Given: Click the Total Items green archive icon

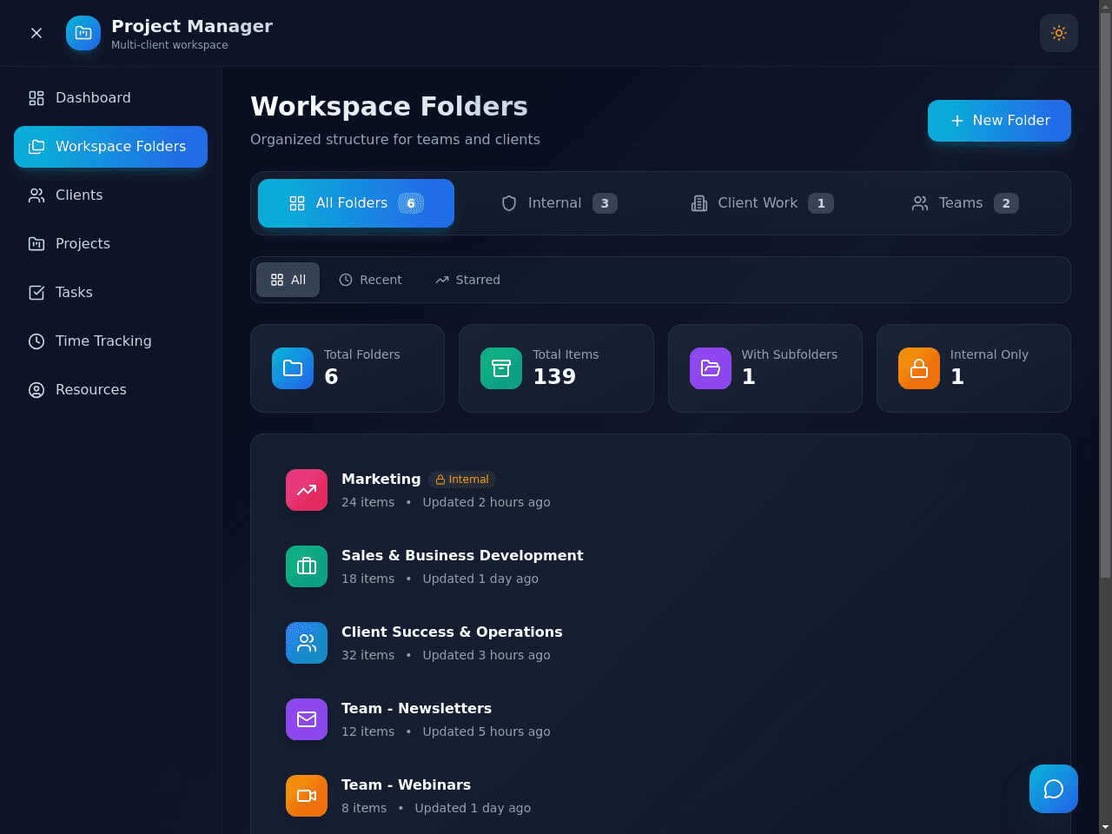Looking at the screenshot, I should [501, 368].
